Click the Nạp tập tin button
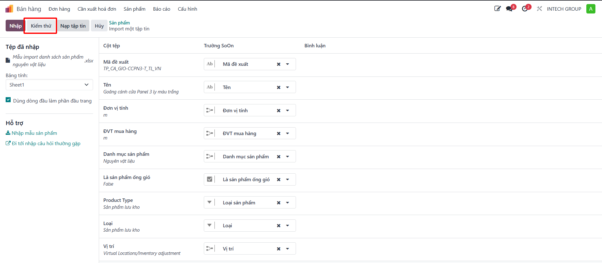The height and width of the screenshot is (263, 602). coord(73,26)
